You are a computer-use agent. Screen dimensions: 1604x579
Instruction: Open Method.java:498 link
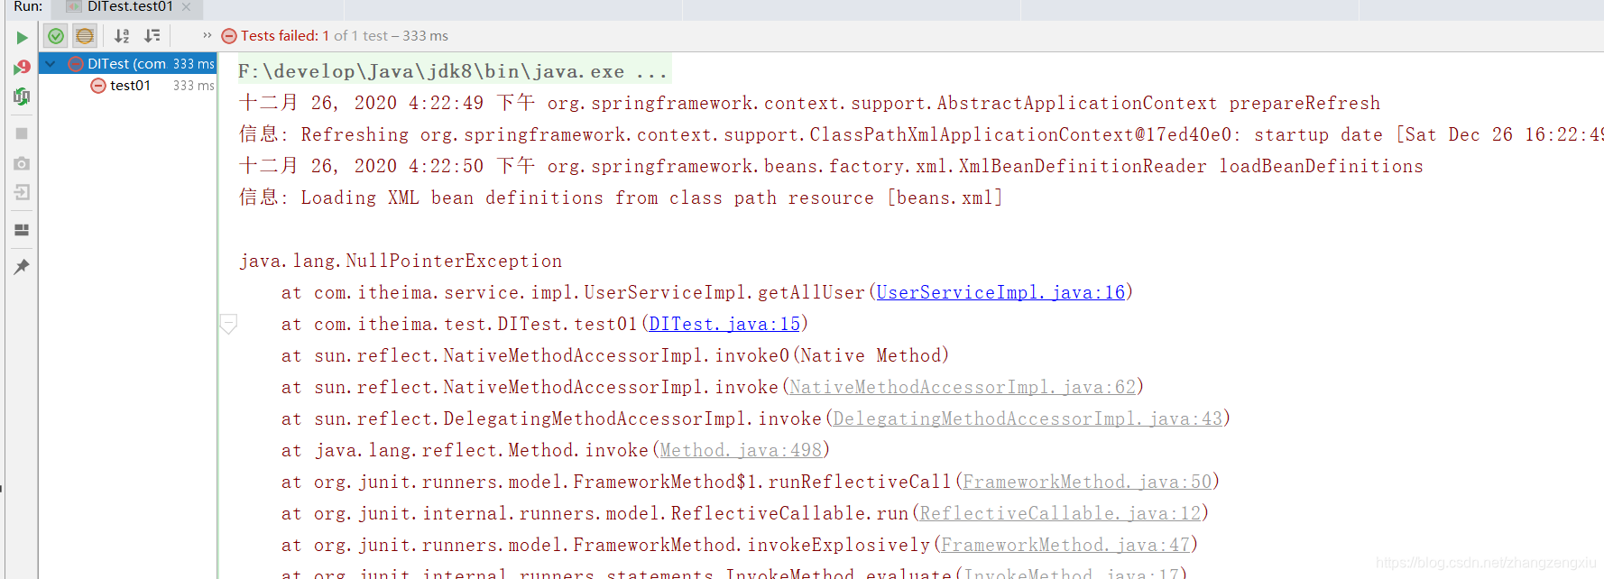[741, 450]
